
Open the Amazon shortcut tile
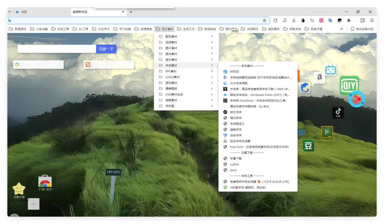coord(319,77)
